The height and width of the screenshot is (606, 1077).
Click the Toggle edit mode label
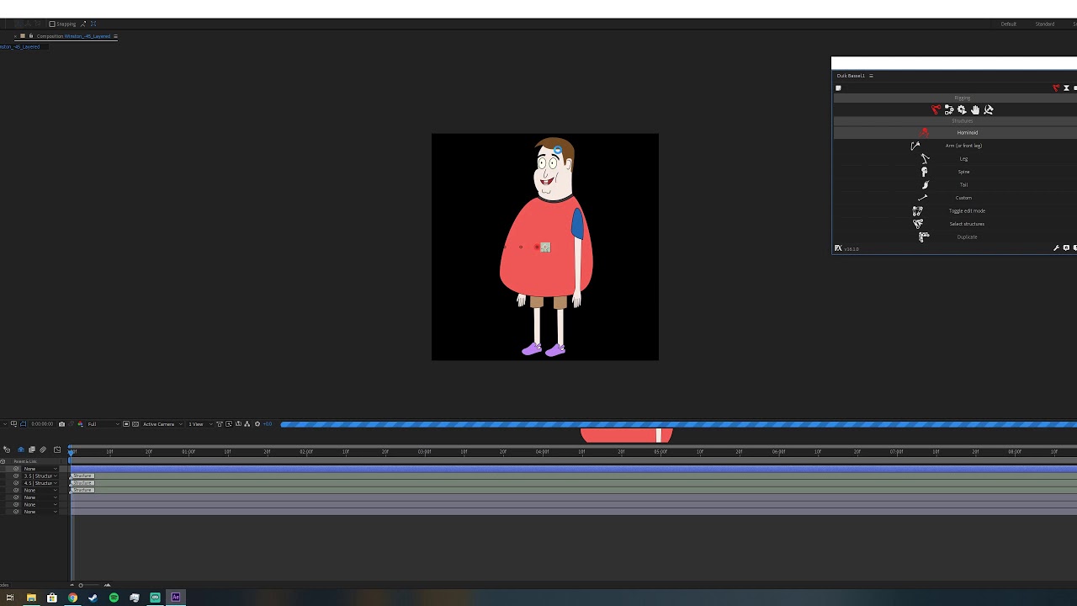[967, 211]
